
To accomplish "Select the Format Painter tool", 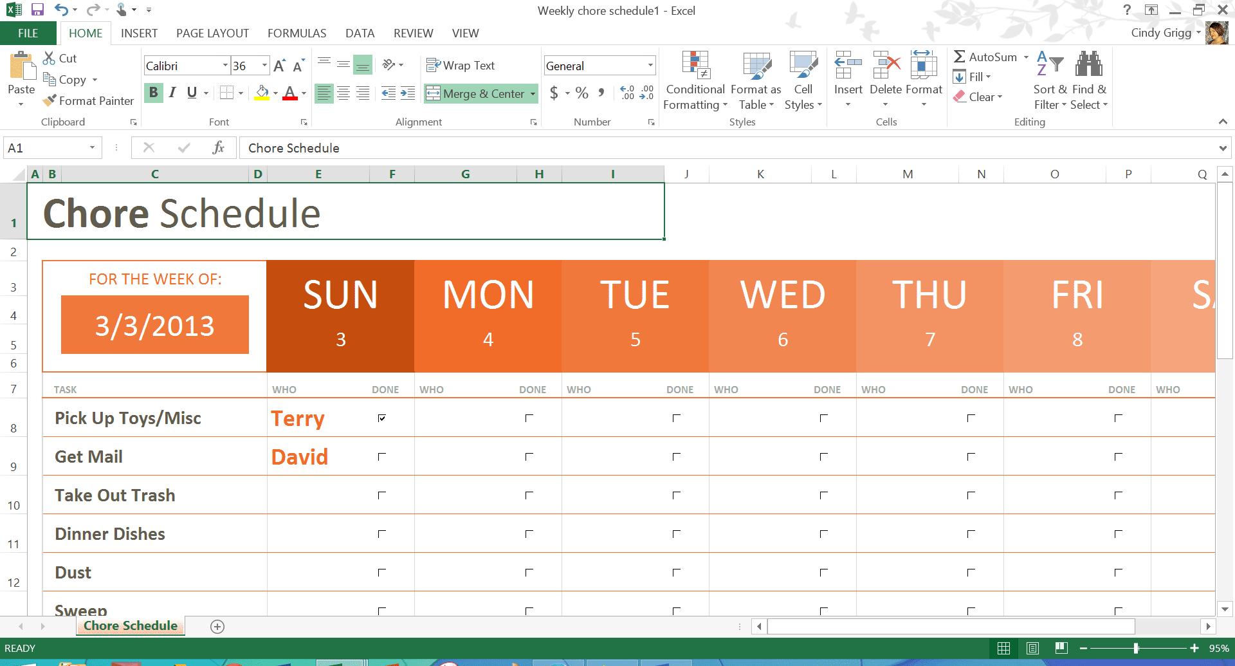I will click(x=88, y=101).
